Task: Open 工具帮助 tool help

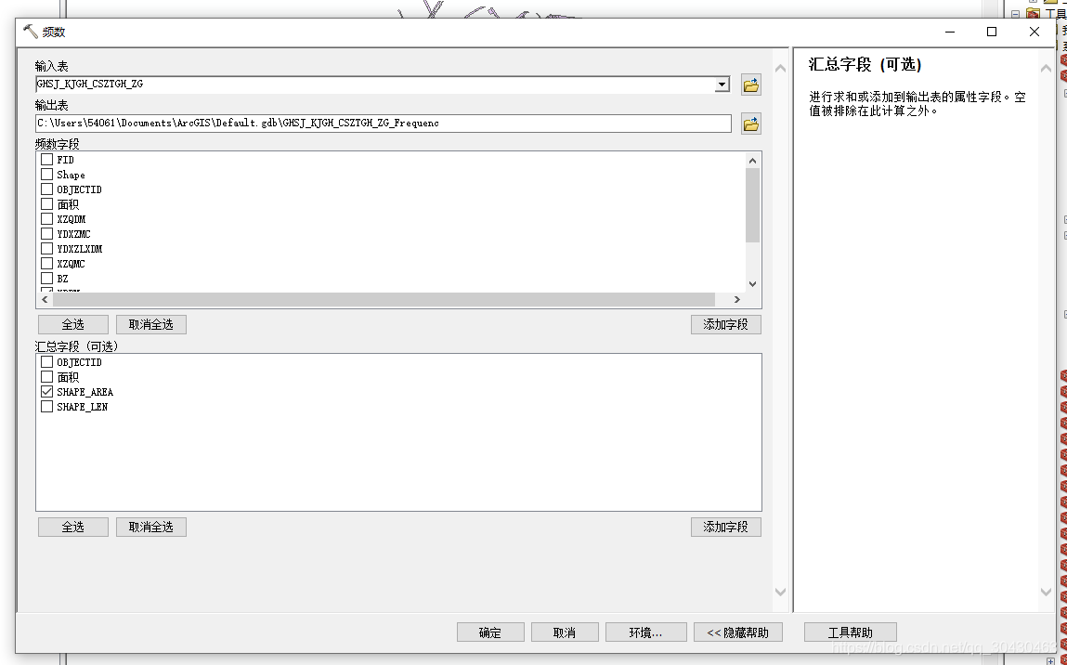Action: coord(849,632)
